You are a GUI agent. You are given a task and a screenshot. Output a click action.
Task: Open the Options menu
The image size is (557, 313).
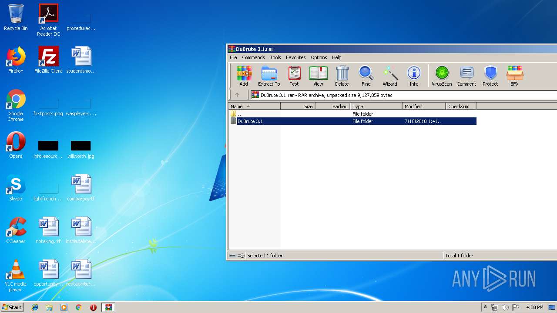tap(319, 57)
